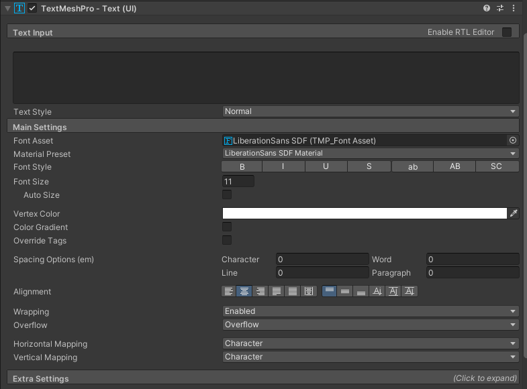Open the white Vertex Color swatch
Viewport: 527px width, 389px height.
click(365, 213)
